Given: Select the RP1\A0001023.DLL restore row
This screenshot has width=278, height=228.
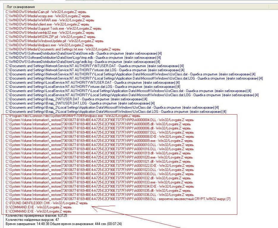Looking at the screenshot, I should tap(99, 170).
